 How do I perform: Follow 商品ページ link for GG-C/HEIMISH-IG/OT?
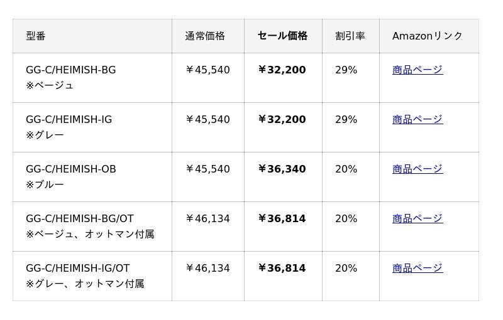417,268
